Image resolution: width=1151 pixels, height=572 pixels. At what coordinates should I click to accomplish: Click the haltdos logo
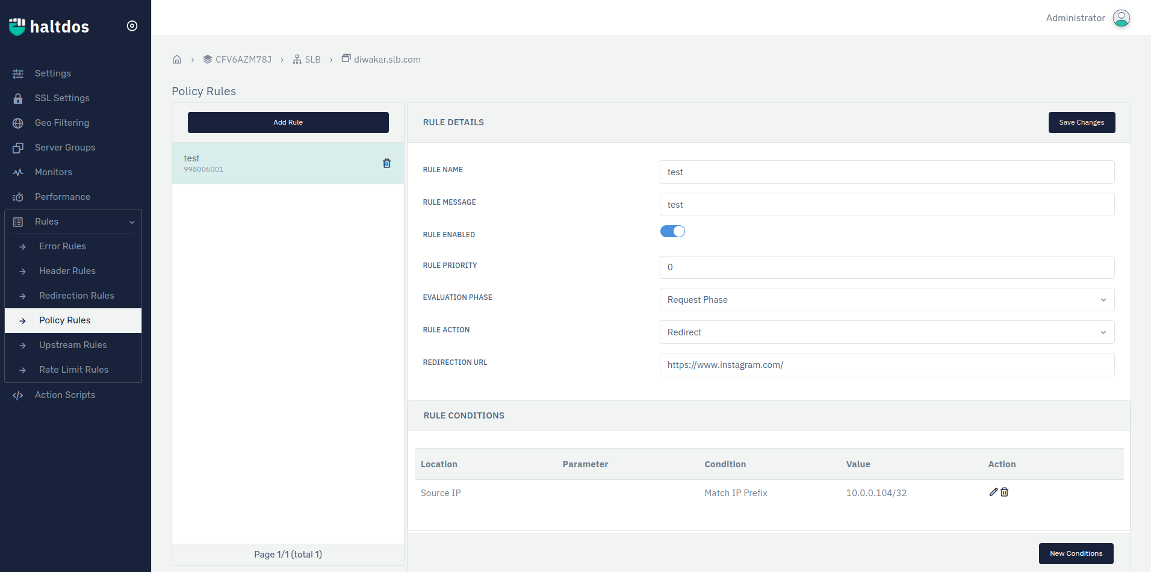49,26
